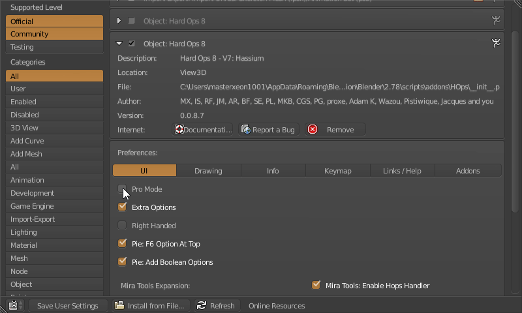
Task: Click community icon on enabled Hard Ops addon
Action: 496,44
